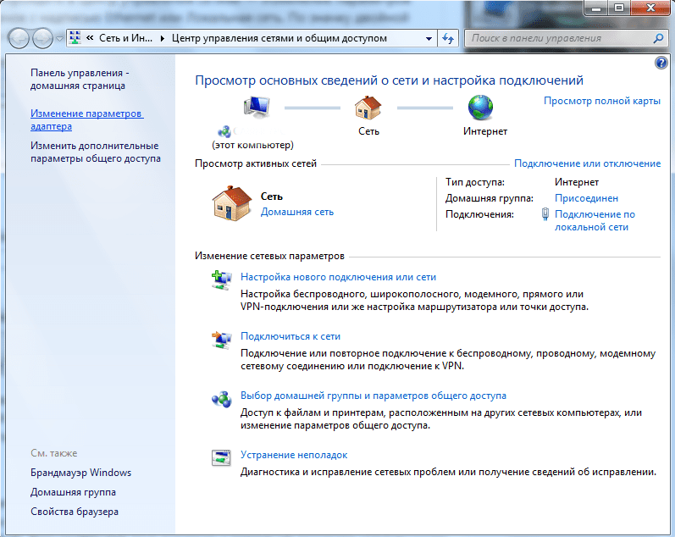Click 'Тип доступа:' label
Viewport: 675px width, 537px height.
point(475,182)
